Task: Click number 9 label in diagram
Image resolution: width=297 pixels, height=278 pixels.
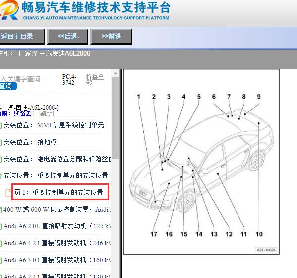Action: point(259,97)
